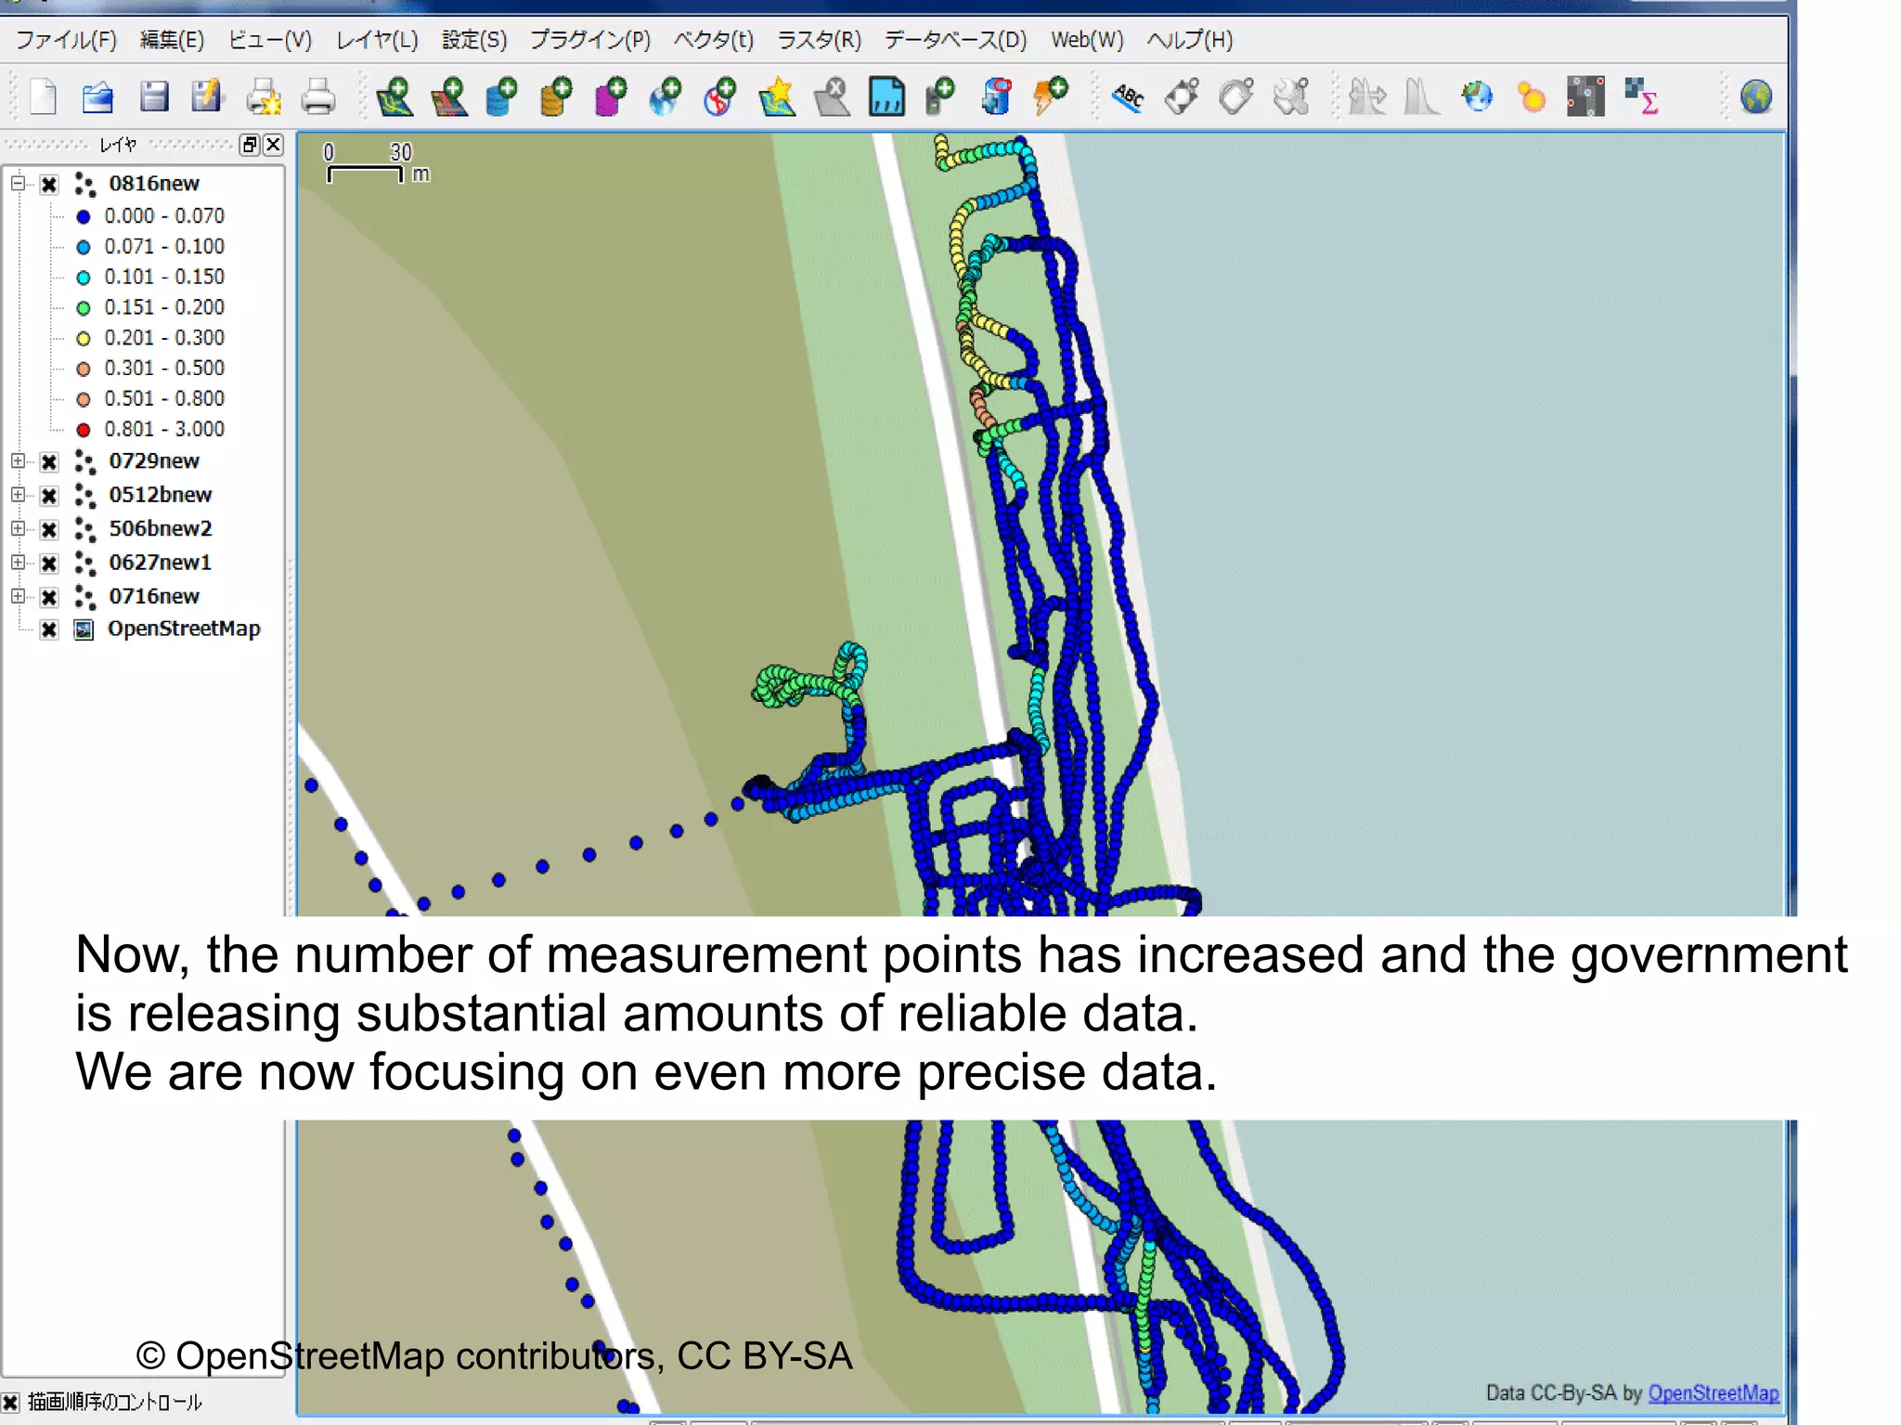The image size is (1901, 1425).
Task: Add a vector layer via toolbar icon
Action: (394, 97)
